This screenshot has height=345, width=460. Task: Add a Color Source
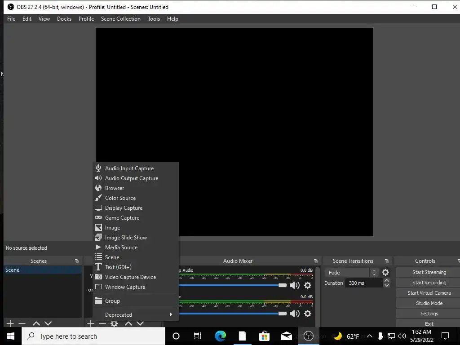136,198
